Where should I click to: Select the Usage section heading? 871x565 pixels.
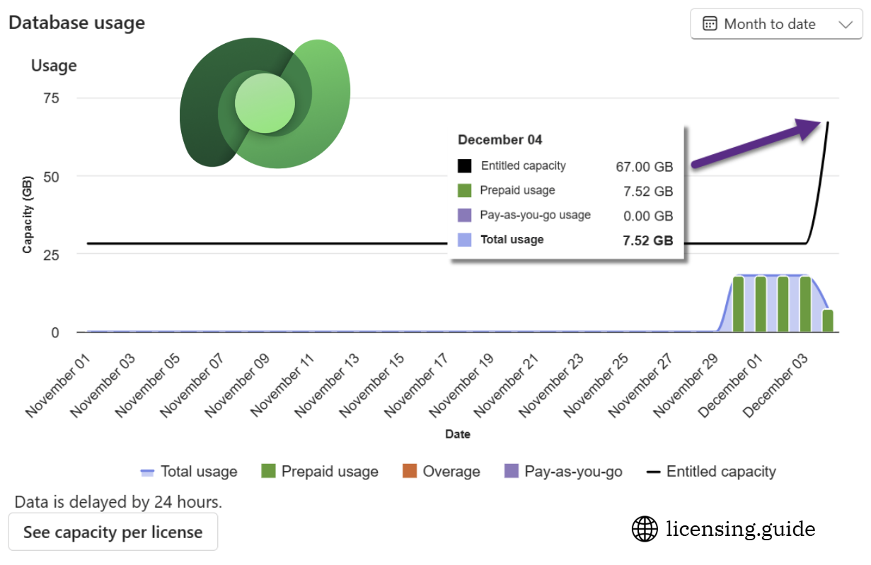(54, 65)
